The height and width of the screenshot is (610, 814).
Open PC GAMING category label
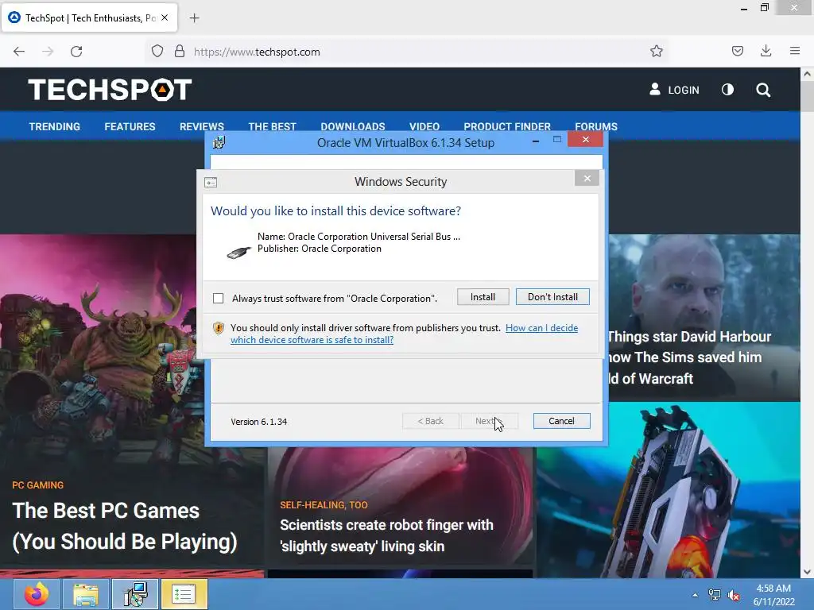[x=38, y=485]
